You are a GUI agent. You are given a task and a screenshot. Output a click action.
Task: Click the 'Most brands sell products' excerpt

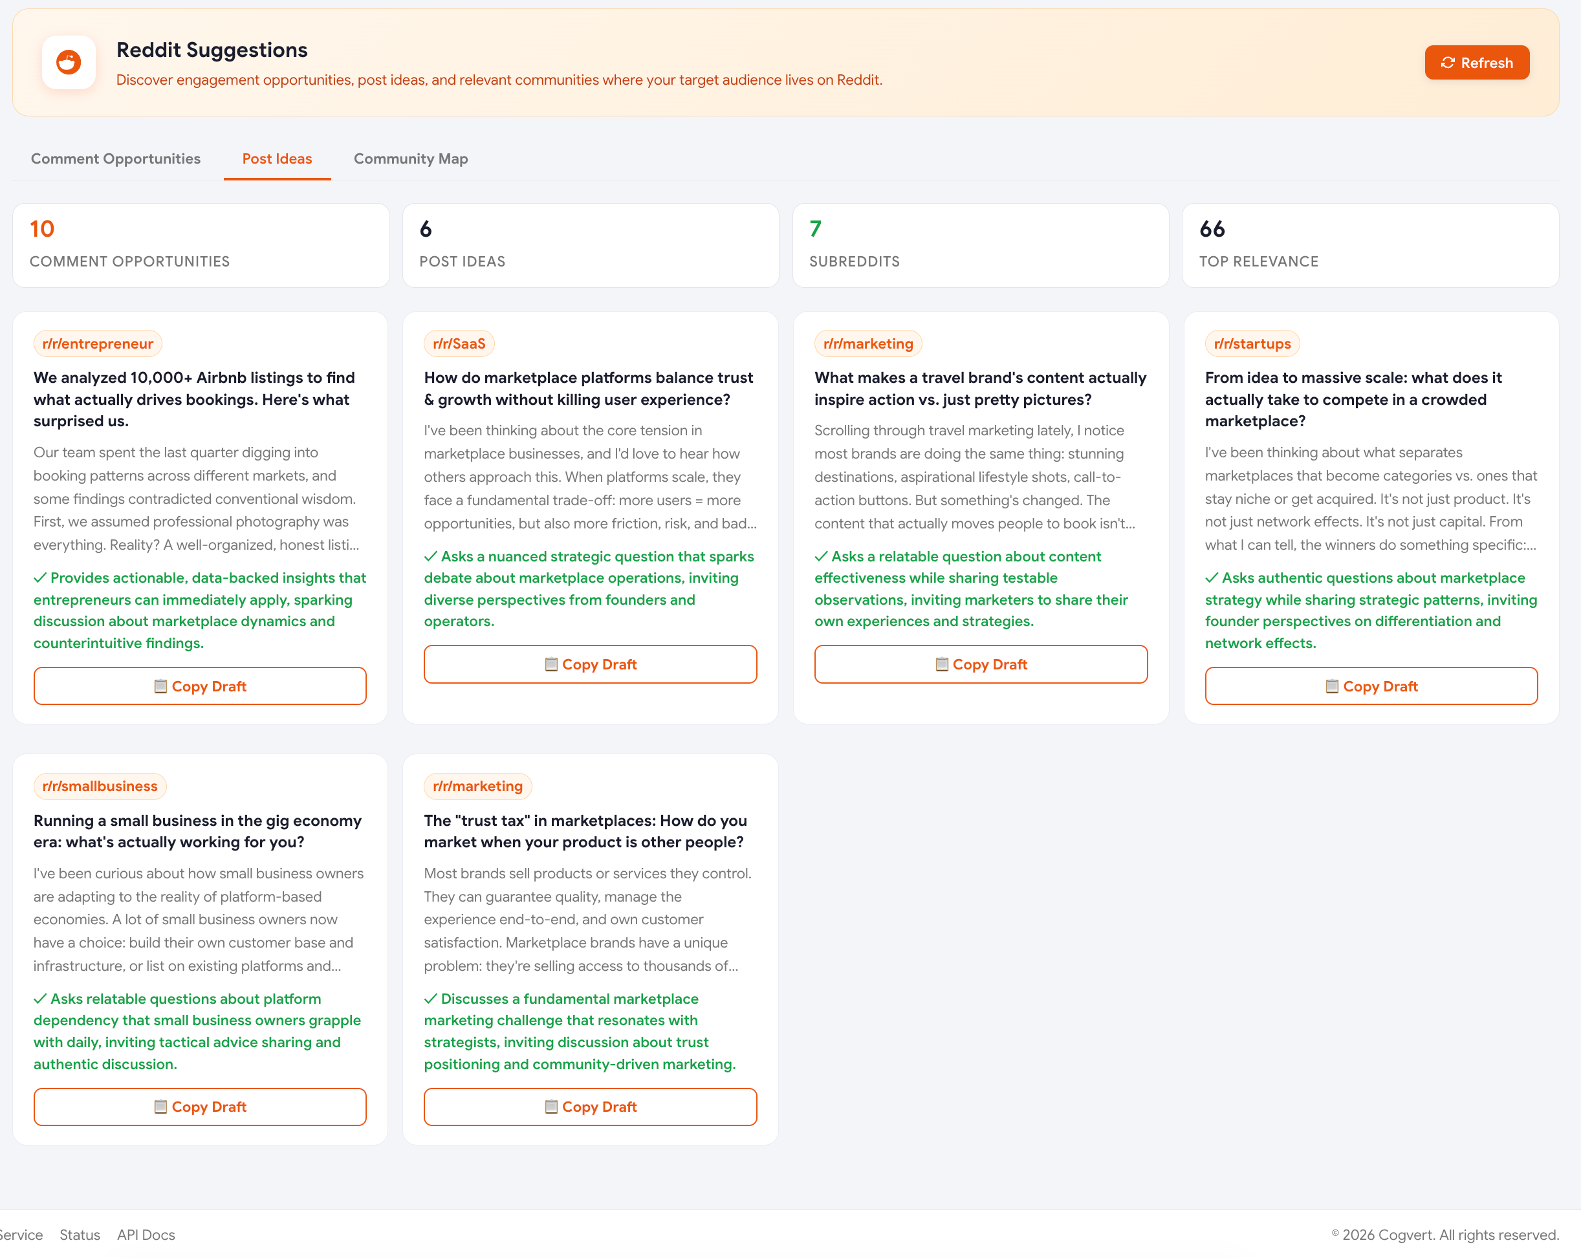click(588, 919)
